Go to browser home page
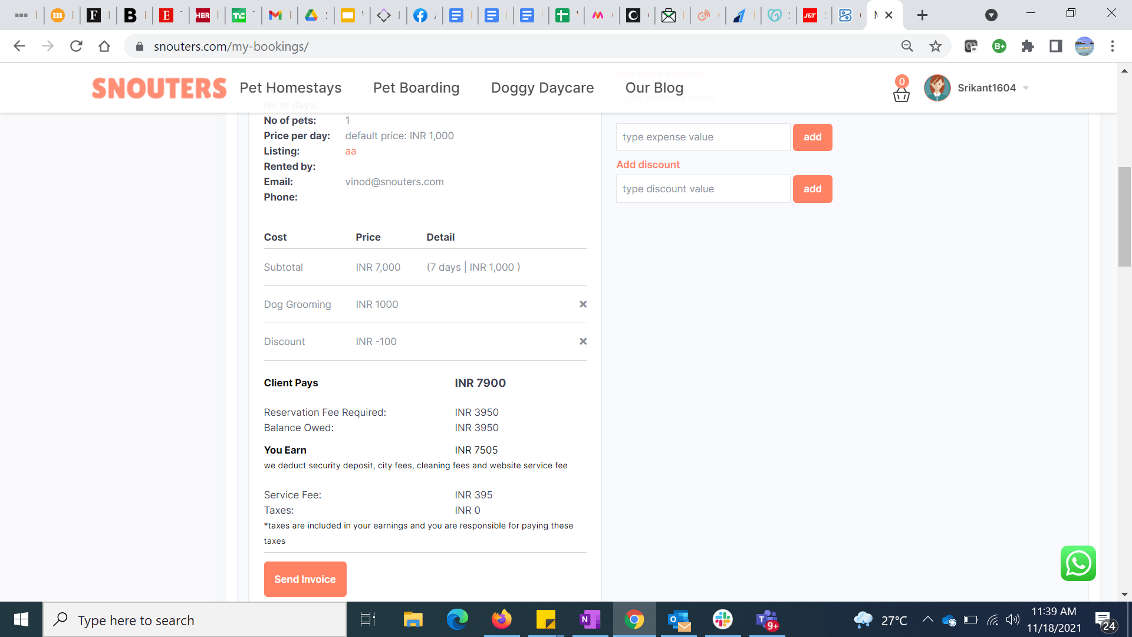Image resolution: width=1132 pixels, height=637 pixels. [x=104, y=46]
